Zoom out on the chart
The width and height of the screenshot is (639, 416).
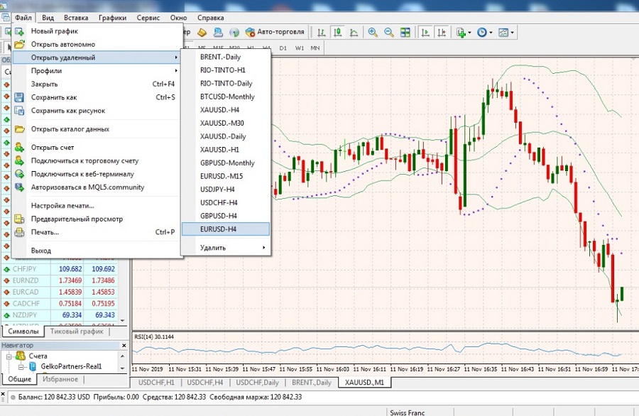(389, 32)
